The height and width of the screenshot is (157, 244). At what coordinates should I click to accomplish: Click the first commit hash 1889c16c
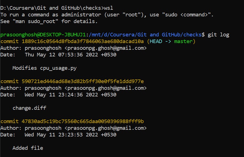[x=83, y=41]
